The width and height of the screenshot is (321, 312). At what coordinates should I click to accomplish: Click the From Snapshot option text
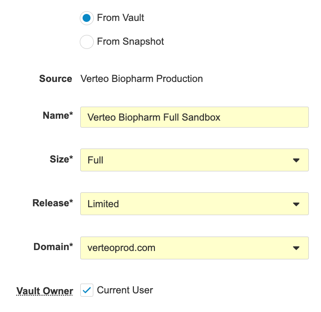pyautogui.click(x=131, y=42)
